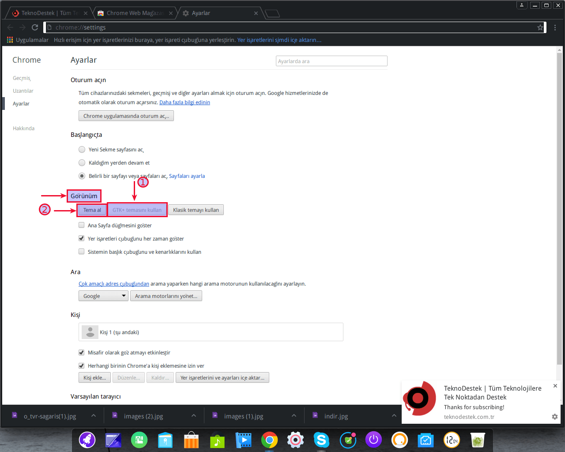Open the green circular dock app
Screen dimensions: 565x452
139,440
